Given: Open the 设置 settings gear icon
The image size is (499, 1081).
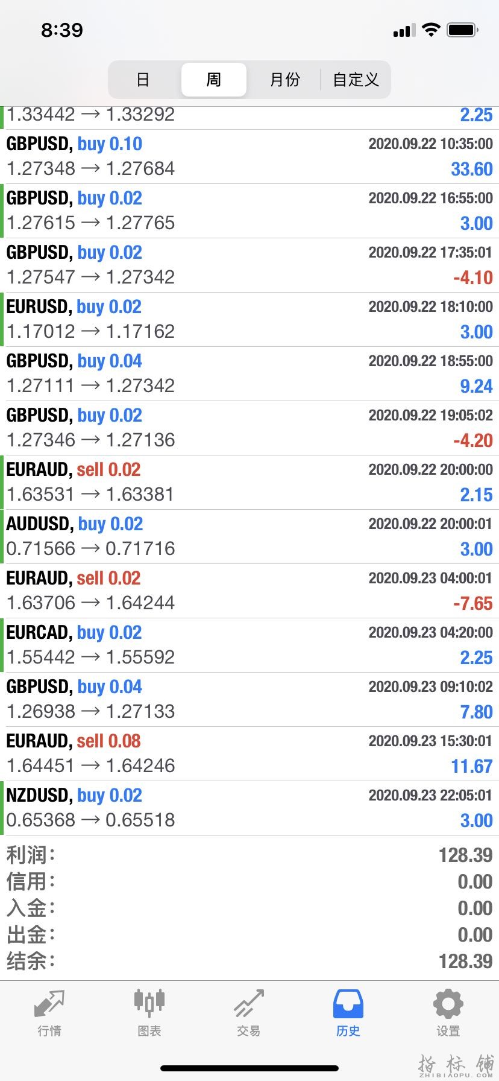Looking at the screenshot, I should [x=448, y=1004].
